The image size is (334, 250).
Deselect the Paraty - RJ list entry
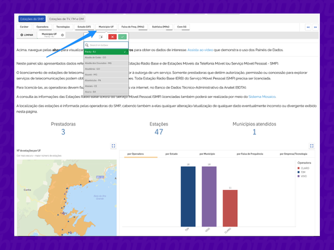(x=106, y=51)
